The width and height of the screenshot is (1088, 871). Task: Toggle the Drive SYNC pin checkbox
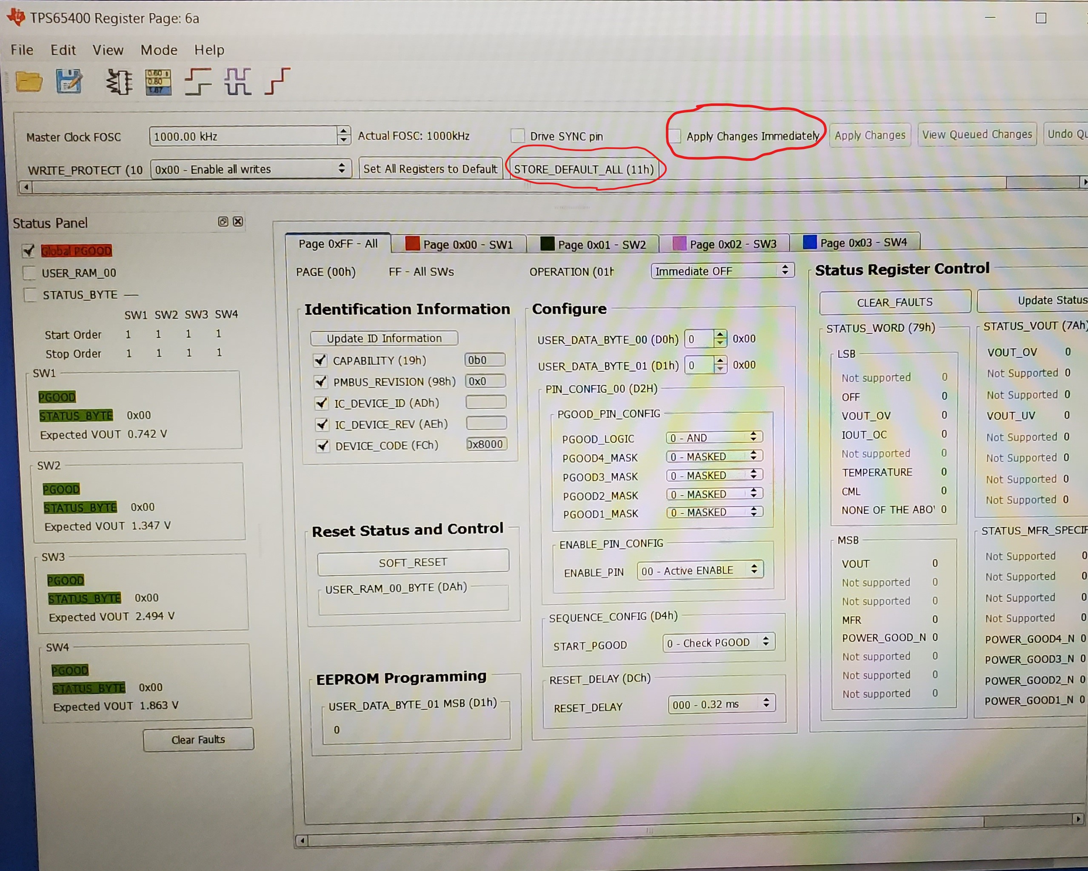(x=517, y=136)
